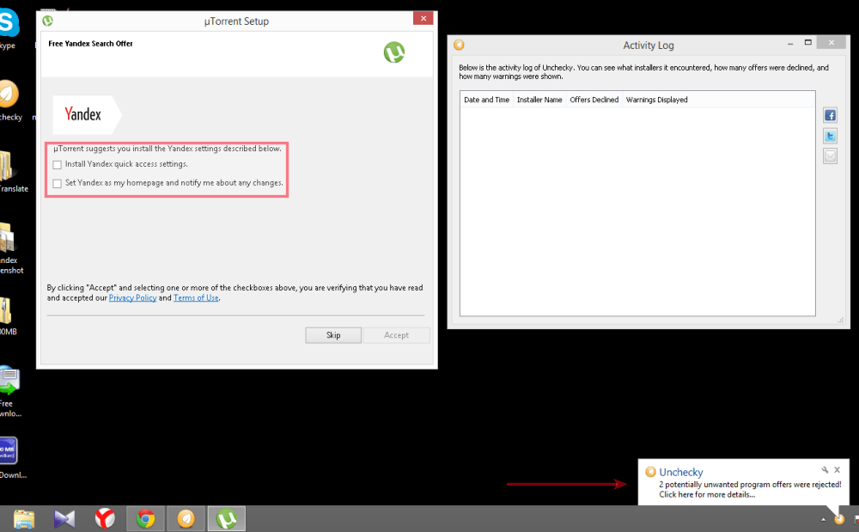Screen dimensions: 859x532
Task: Sort by Installer Name column
Action: click(539, 100)
